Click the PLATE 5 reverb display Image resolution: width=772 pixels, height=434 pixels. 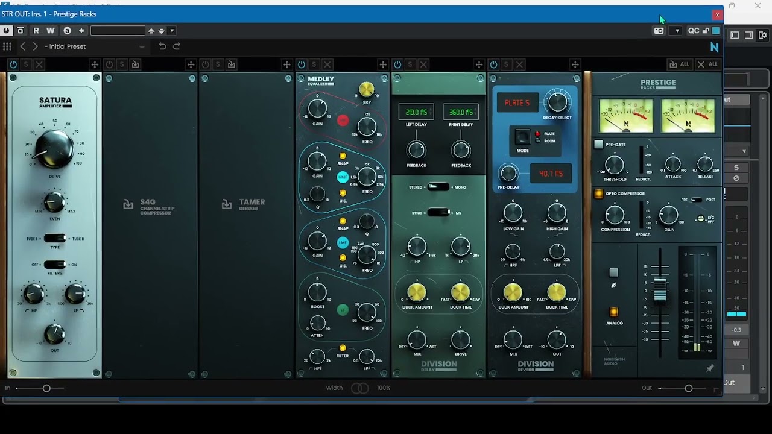517,103
